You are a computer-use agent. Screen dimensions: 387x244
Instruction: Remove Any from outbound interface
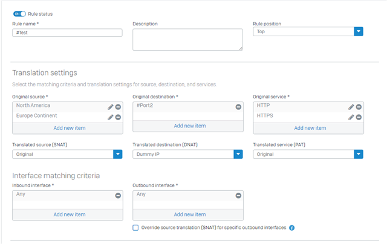pyautogui.click(x=238, y=196)
